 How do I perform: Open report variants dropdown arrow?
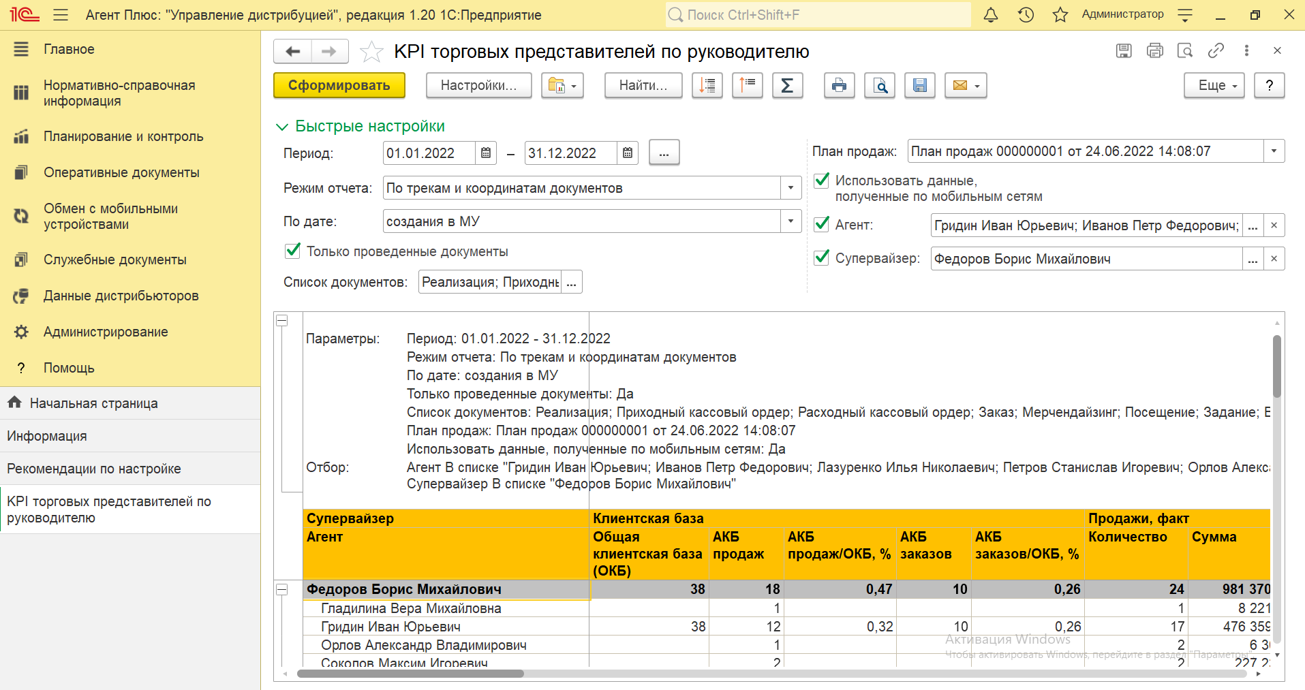(574, 86)
